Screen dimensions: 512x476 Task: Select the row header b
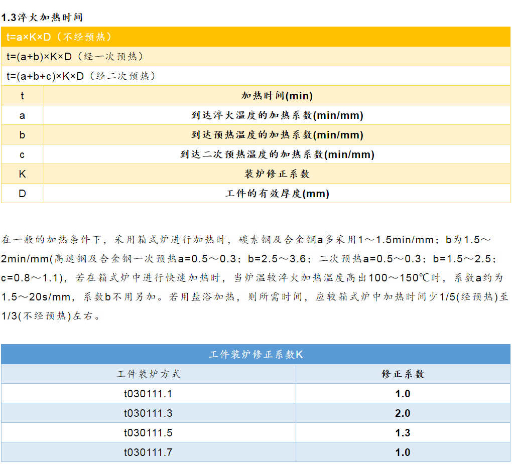(x=23, y=134)
